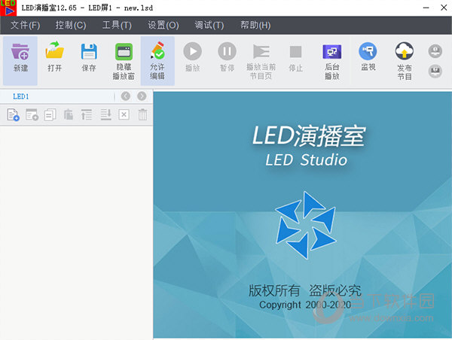Click the boxed X icon in the program toolbar
This screenshot has height=340, width=452.
click(124, 114)
